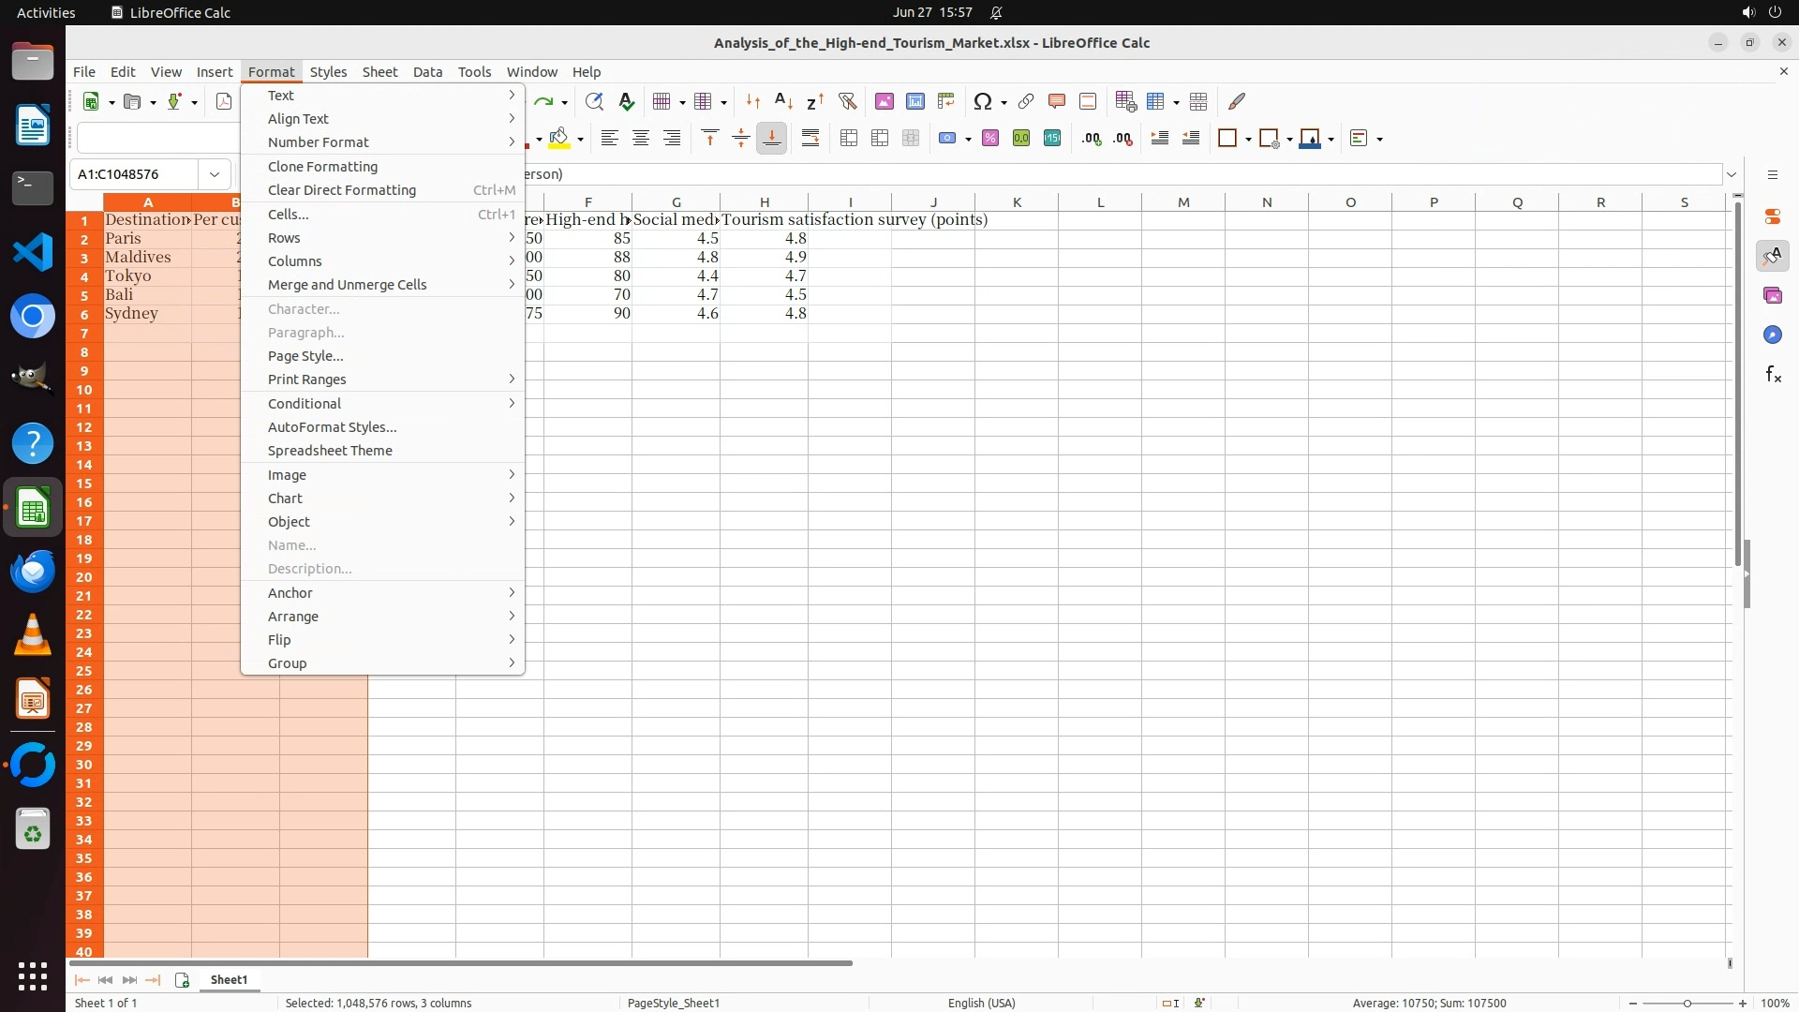Click the Insert Comment icon
This screenshot has width=1799, height=1012.
coord(1057,101)
